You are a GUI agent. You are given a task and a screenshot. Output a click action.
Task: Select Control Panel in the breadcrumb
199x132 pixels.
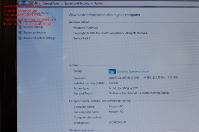[x=51, y=4]
